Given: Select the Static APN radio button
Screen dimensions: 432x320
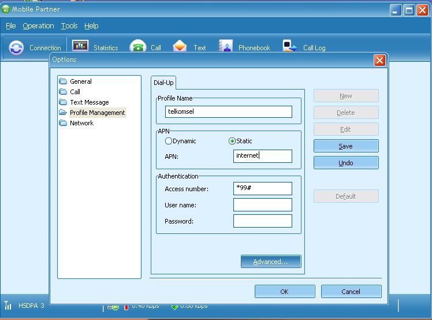Looking at the screenshot, I should click(x=232, y=141).
